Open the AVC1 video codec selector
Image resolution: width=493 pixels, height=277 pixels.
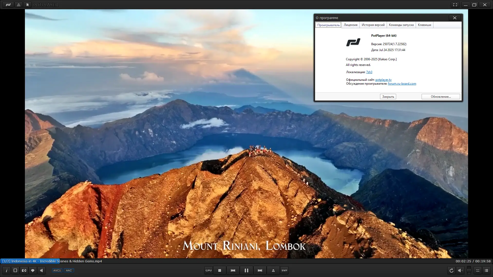(57, 270)
